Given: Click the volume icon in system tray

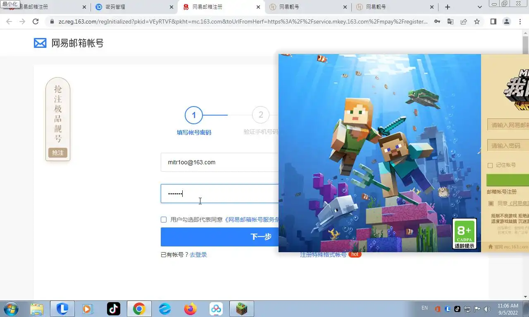Looking at the screenshot, I should [487, 309].
